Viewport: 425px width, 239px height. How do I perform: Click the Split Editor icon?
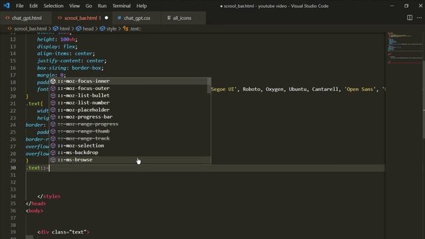pos(410,18)
